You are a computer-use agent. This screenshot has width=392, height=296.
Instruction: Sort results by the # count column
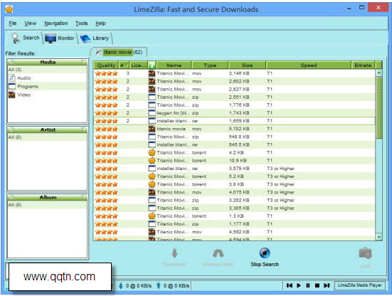pyautogui.click(x=124, y=65)
